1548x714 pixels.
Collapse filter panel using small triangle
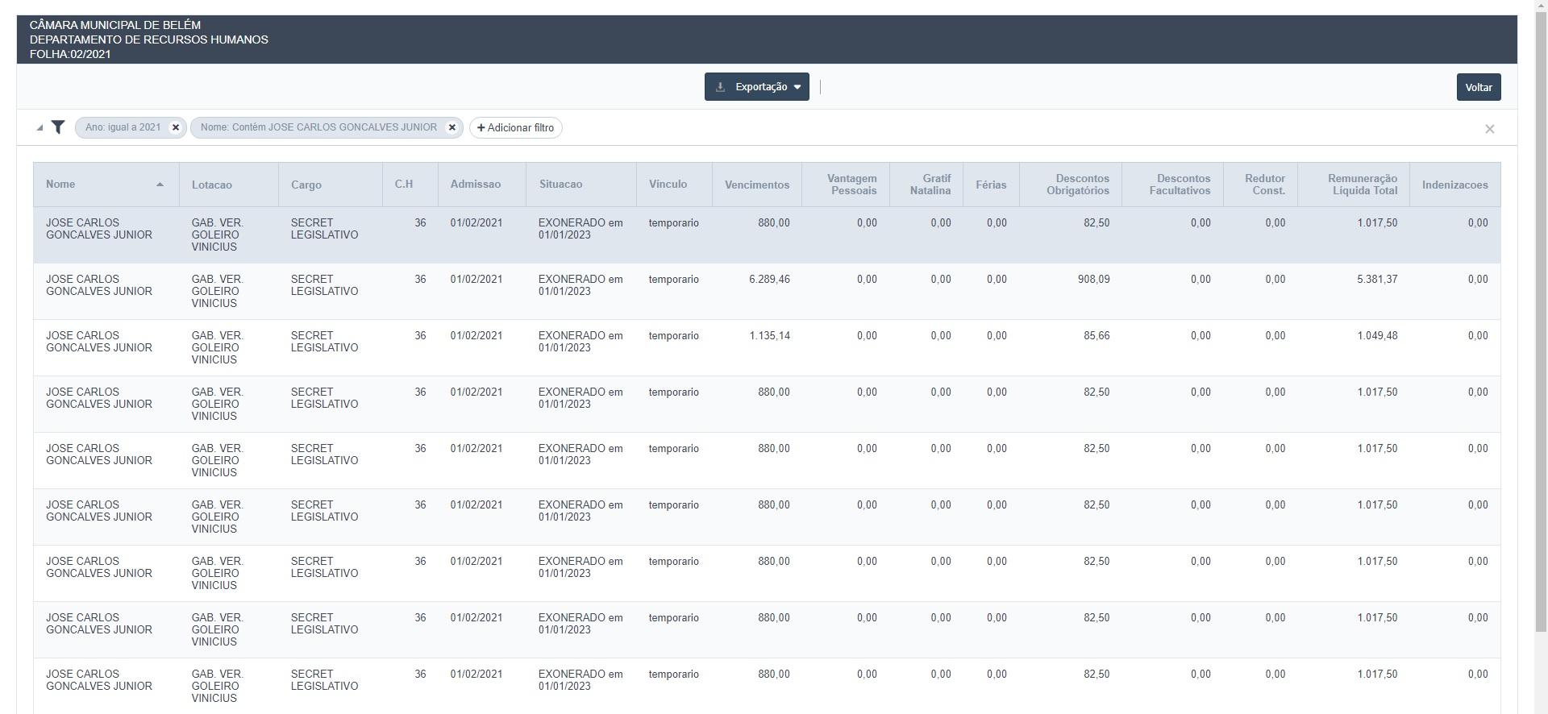click(40, 127)
